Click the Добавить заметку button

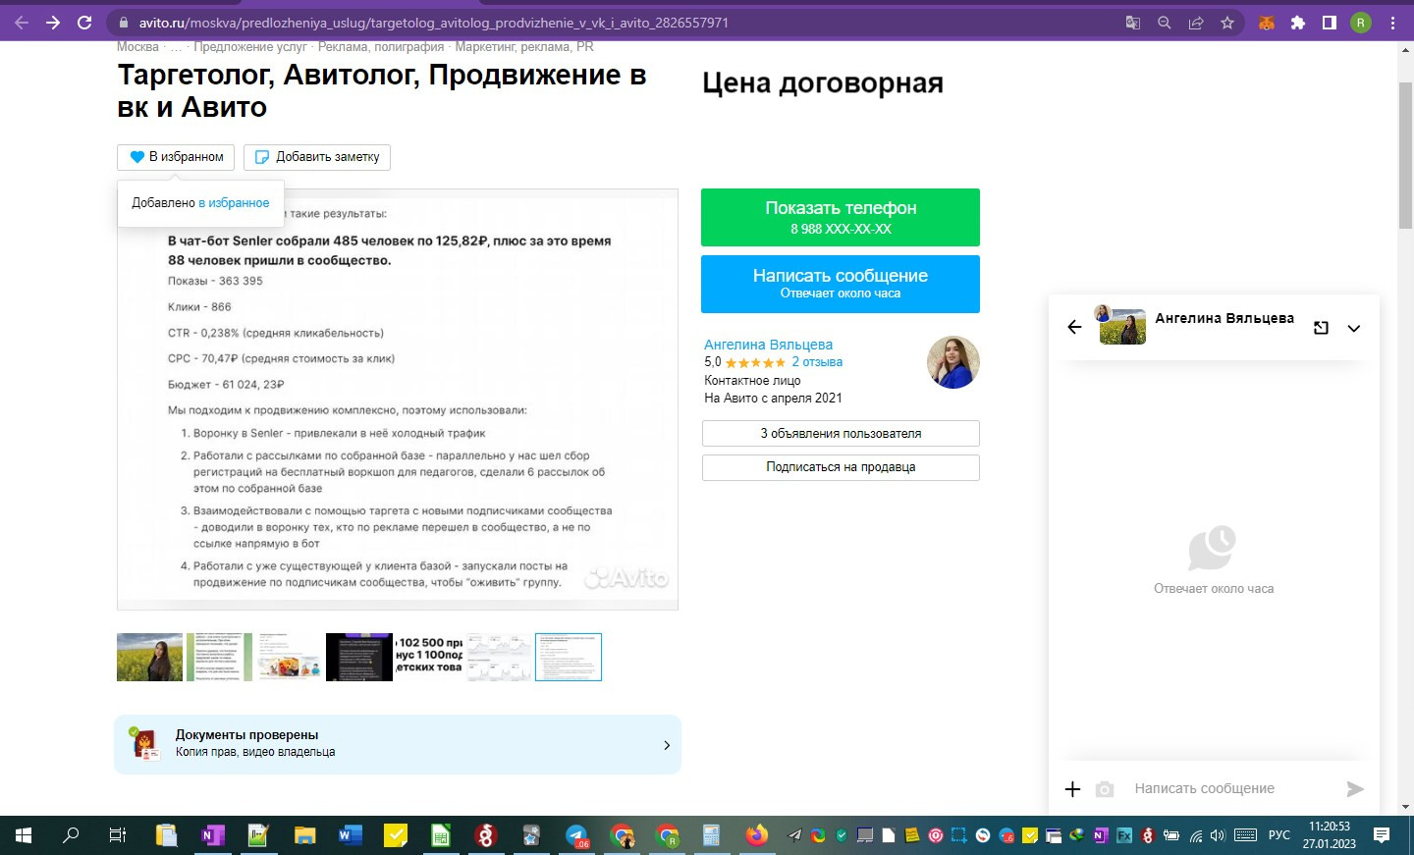[x=317, y=157]
